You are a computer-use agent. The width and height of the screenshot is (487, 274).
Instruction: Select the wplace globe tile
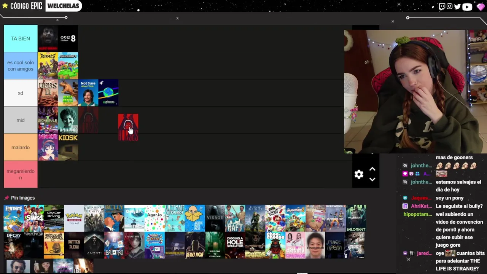click(108, 93)
